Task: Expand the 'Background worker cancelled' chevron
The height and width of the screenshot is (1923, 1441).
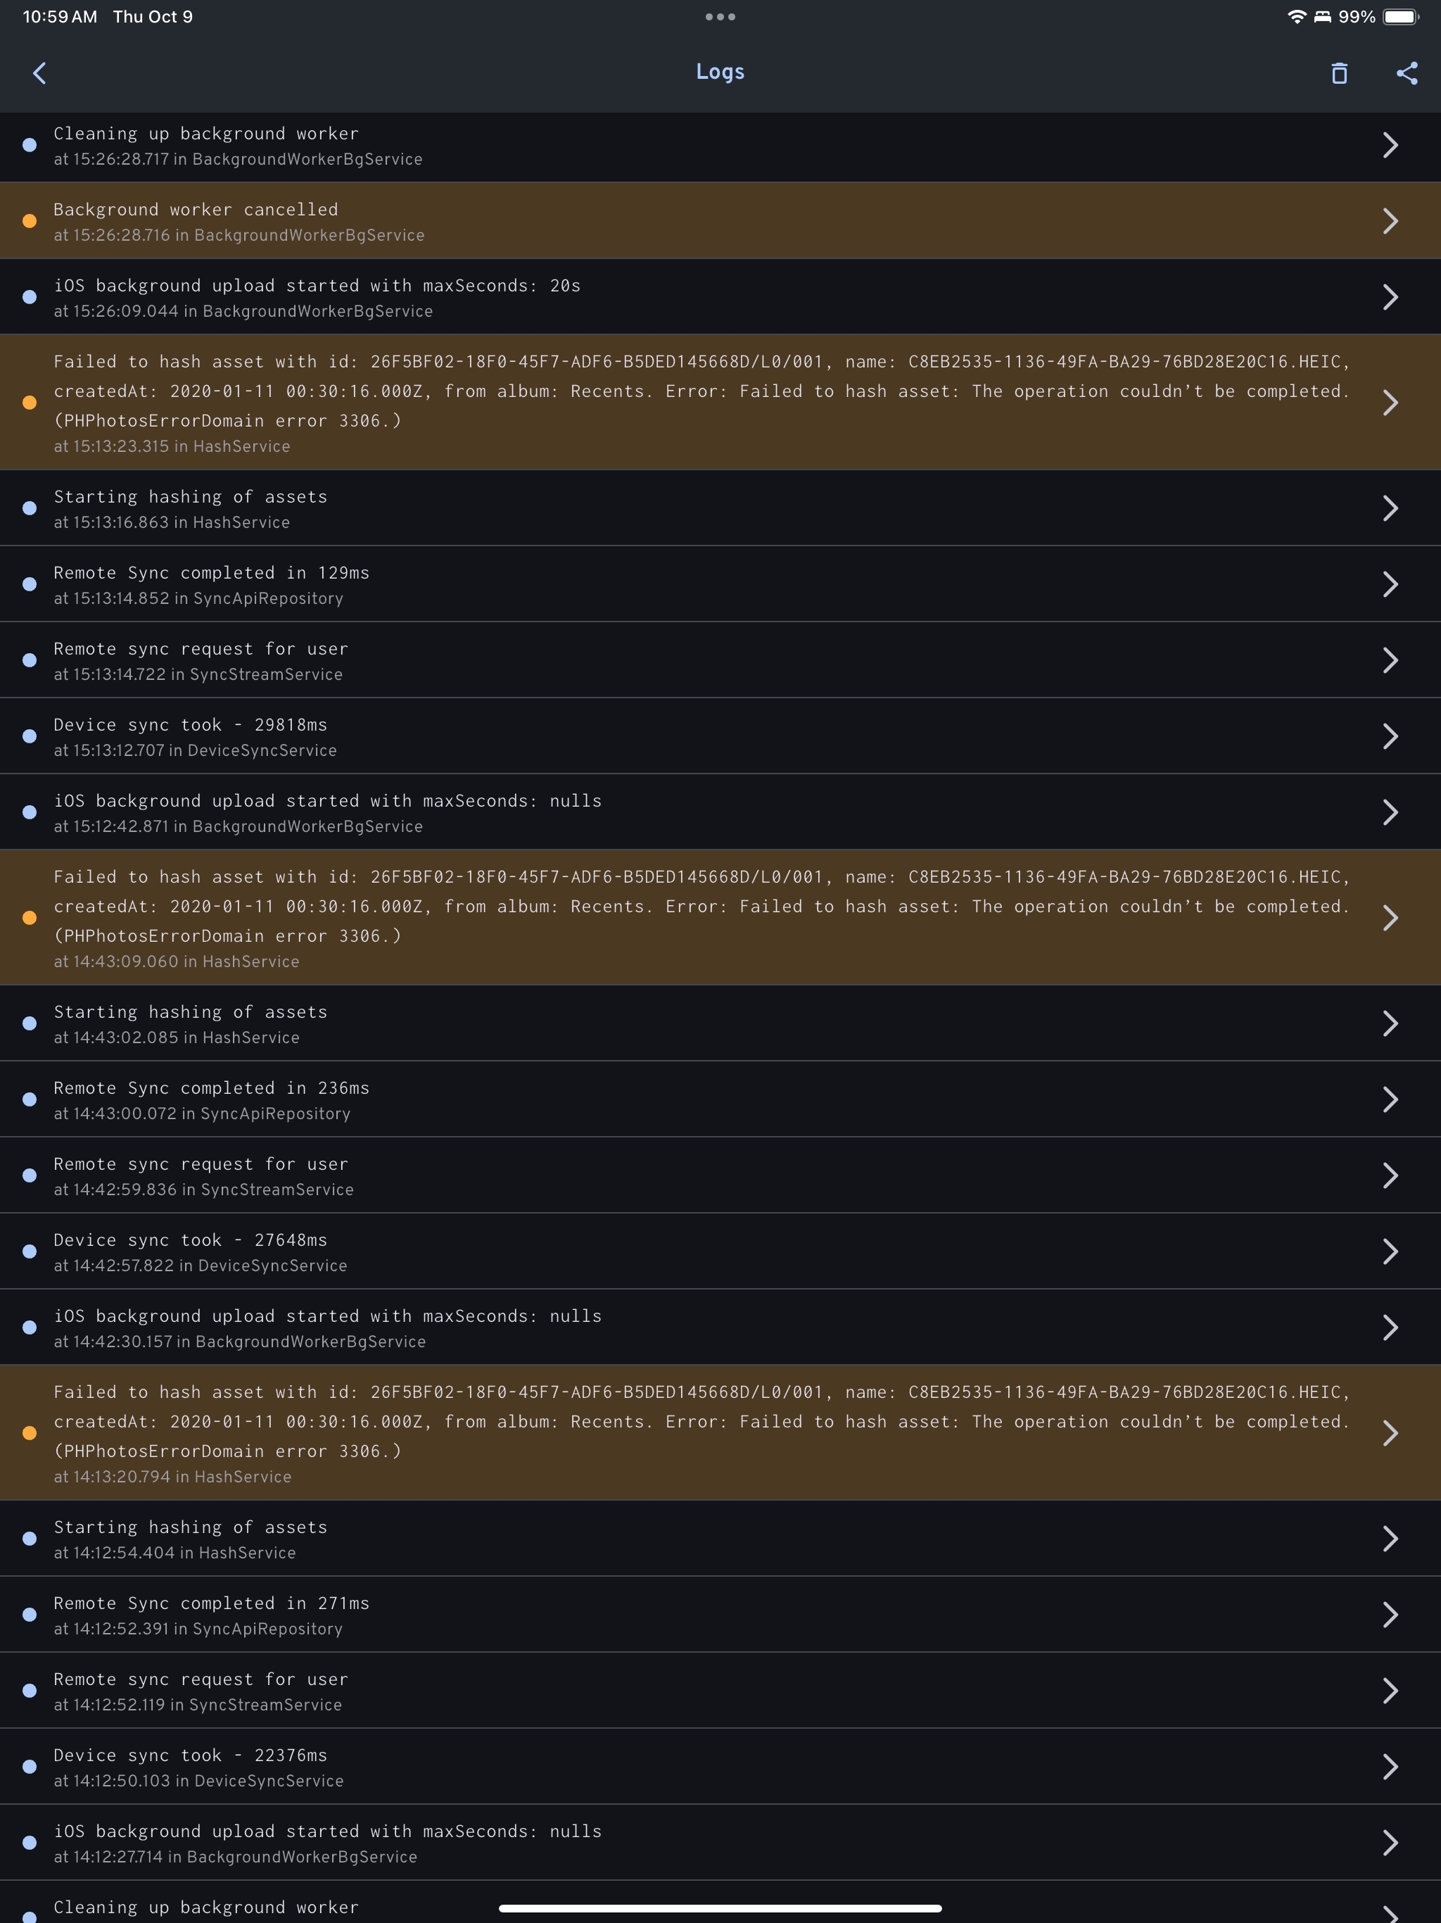Action: coord(1390,221)
